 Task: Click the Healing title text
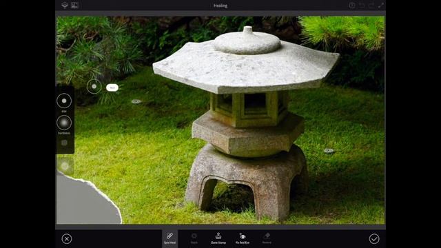coord(220,6)
